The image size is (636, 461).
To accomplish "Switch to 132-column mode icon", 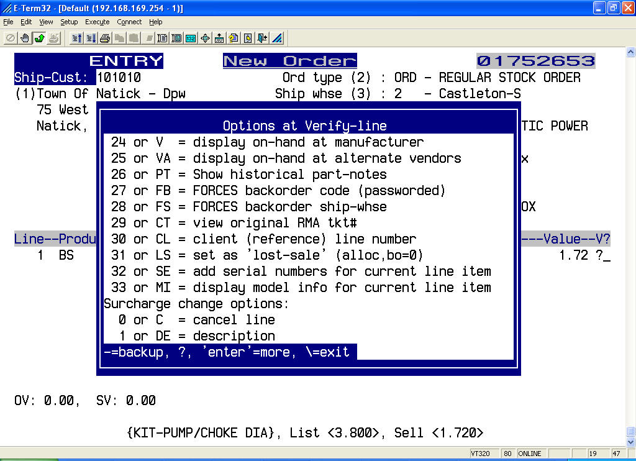I will pyautogui.click(x=191, y=38).
